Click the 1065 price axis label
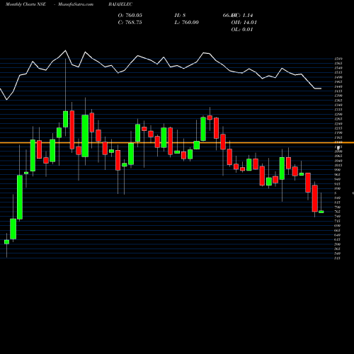Viewport: 354px width, 354px height. [x=338, y=156]
